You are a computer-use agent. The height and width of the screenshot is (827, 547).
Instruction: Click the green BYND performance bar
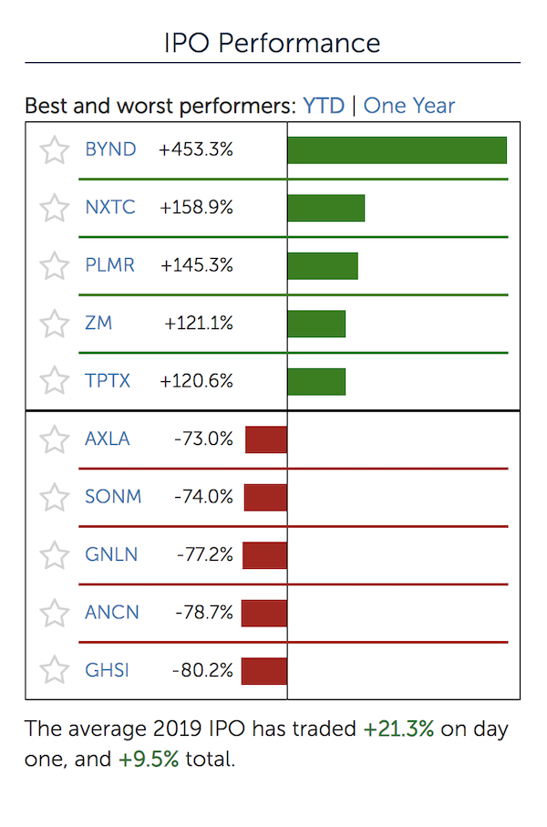point(397,150)
